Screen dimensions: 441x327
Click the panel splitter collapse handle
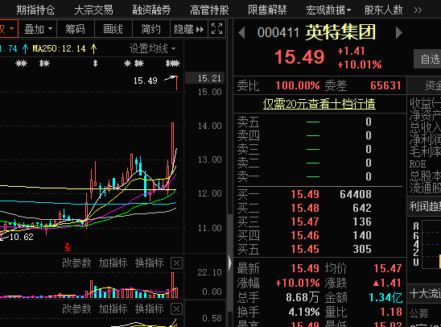230,263
